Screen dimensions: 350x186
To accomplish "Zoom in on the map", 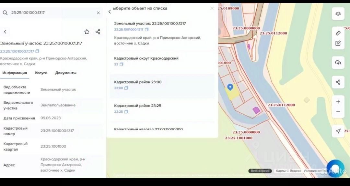I will [x=338, y=102].
